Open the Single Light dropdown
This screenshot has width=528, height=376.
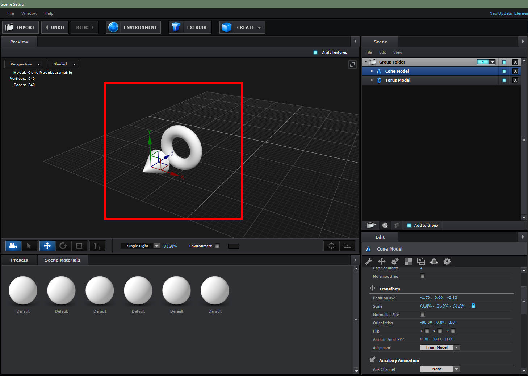pos(156,246)
